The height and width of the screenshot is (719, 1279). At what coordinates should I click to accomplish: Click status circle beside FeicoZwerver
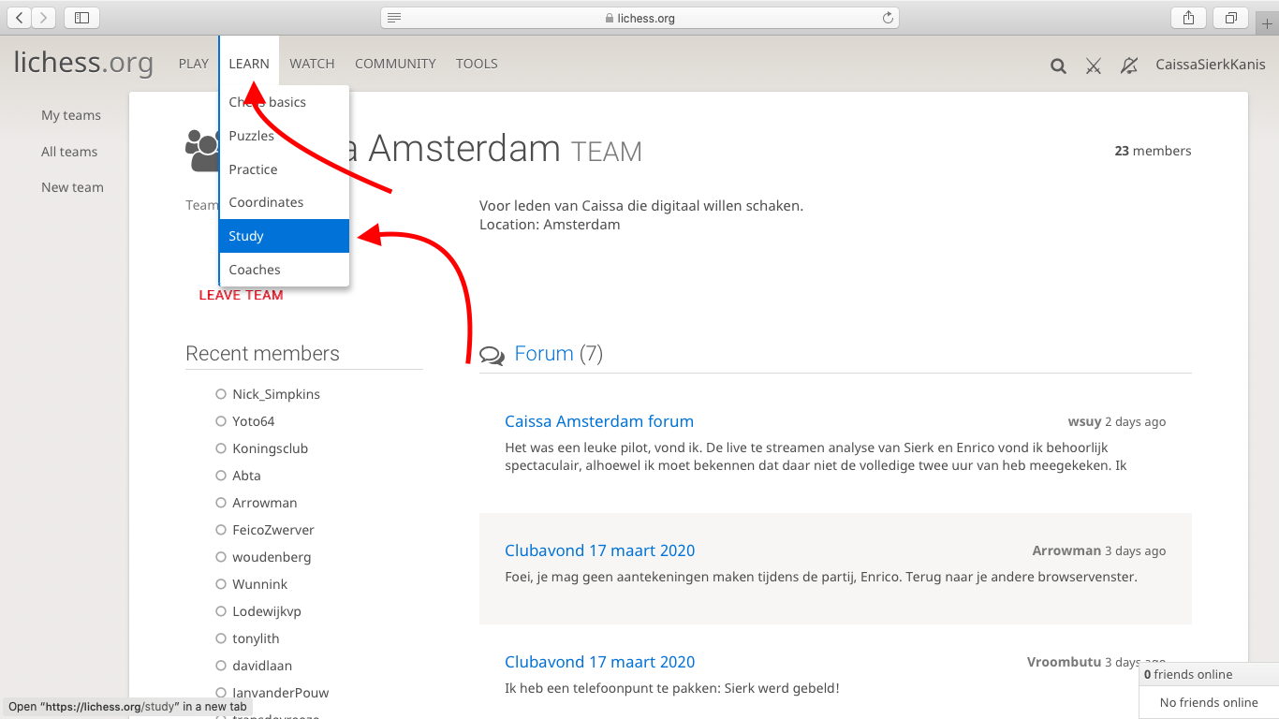[x=221, y=530]
